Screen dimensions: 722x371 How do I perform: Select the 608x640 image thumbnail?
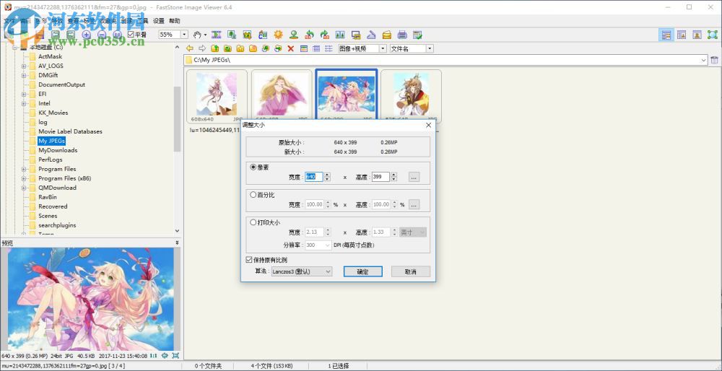coord(217,96)
